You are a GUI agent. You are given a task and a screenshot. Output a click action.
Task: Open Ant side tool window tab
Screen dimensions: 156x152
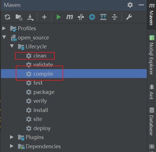[x=152, y=92]
